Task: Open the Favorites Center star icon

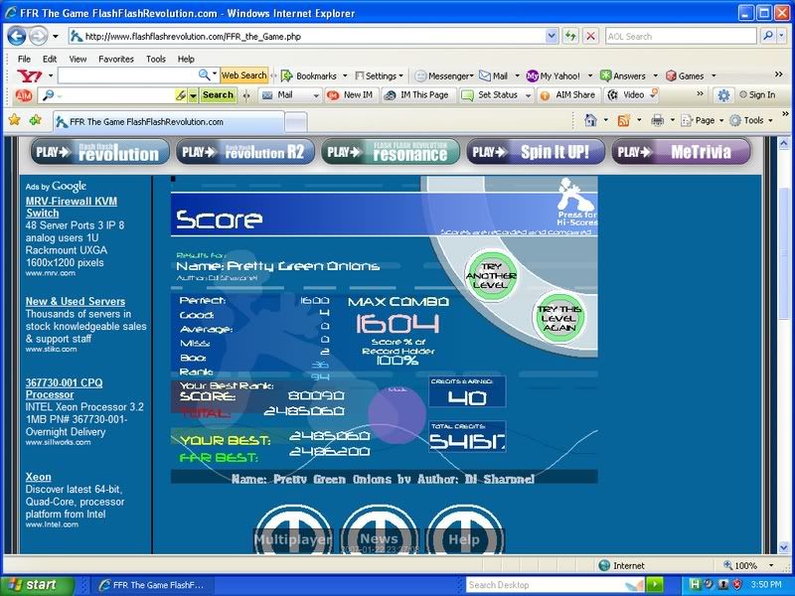Action: pyautogui.click(x=14, y=120)
